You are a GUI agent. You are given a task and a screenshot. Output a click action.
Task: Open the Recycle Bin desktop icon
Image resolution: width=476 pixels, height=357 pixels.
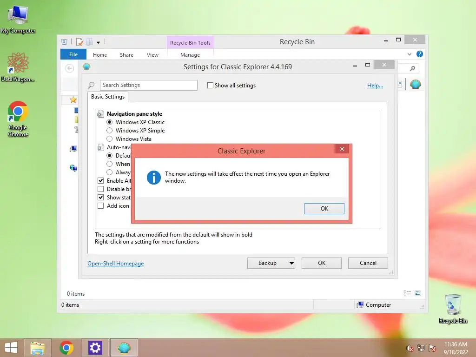pyautogui.click(x=453, y=309)
